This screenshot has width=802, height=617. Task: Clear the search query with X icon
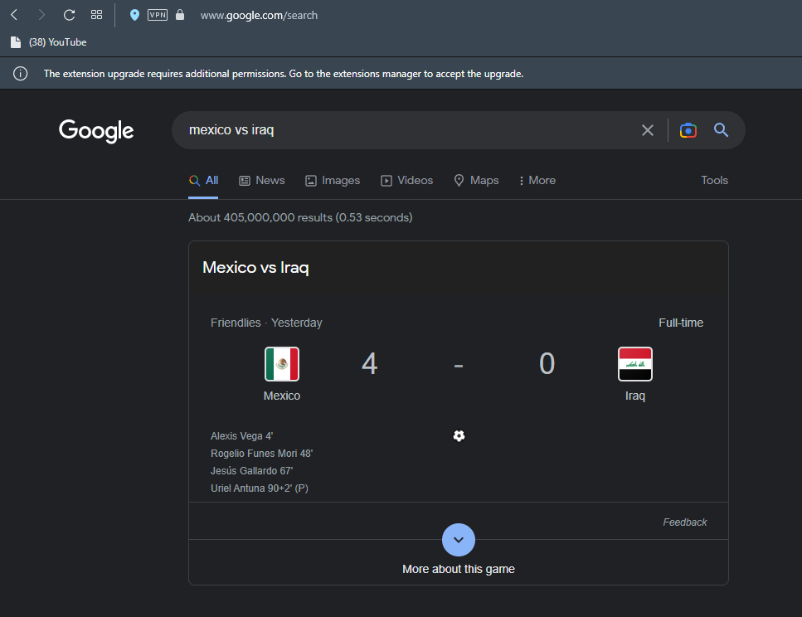pyautogui.click(x=648, y=130)
